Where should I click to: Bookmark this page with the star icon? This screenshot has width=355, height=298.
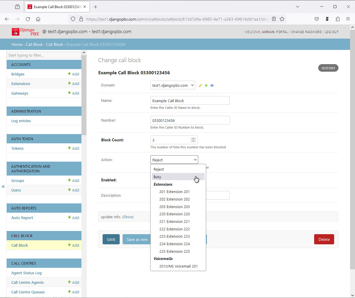[x=282, y=19]
